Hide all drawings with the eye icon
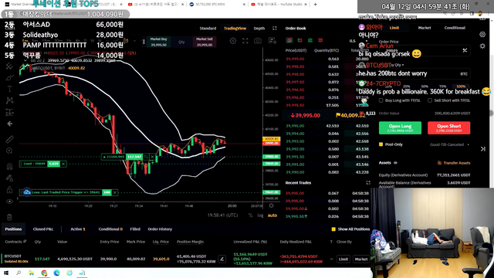The width and height of the screenshot is (494, 278). coord(9,201)
